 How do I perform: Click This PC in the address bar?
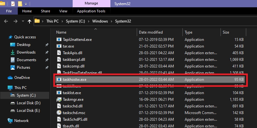point(52,21)
